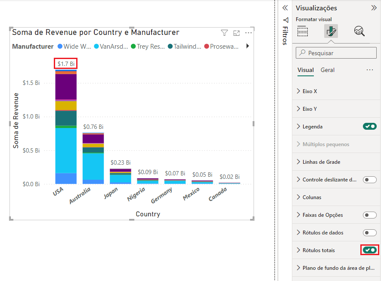Click the Prosewa... legend entry
Viewport: 381px width, 281px height.
coord(221,46)
